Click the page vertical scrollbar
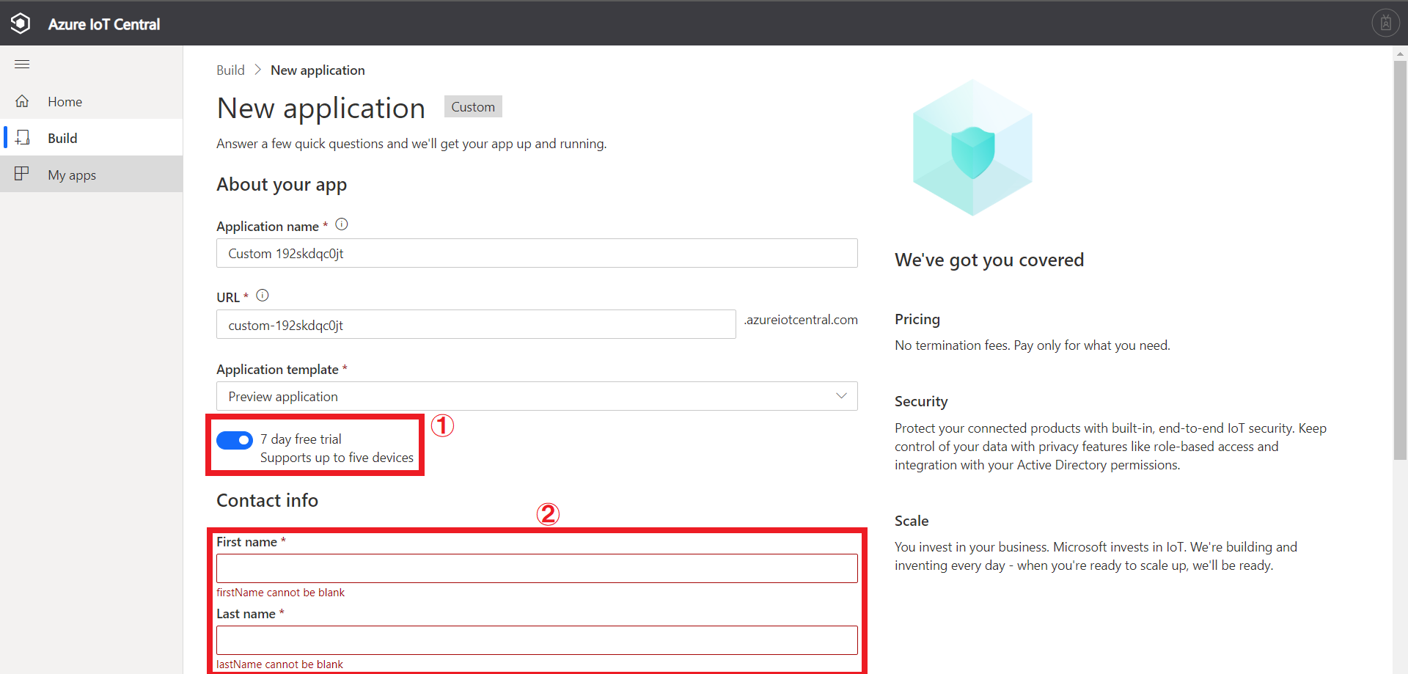Viewport: 1408px width, 674px height. point(1400,260)
